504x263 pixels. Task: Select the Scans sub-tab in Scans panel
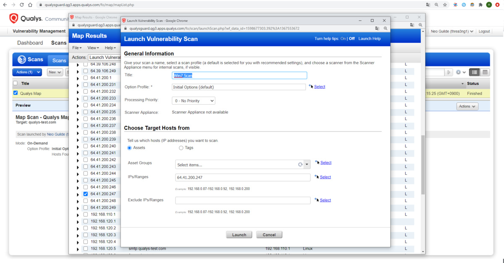tap(59, 60)
